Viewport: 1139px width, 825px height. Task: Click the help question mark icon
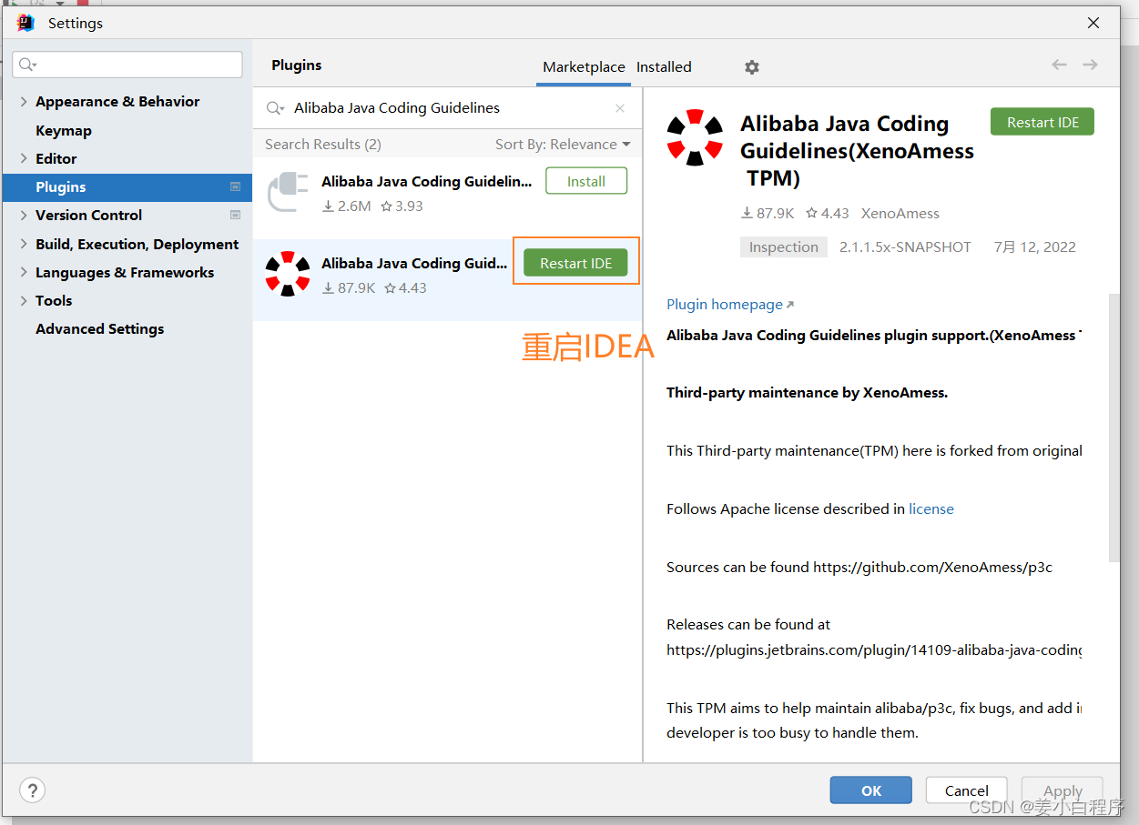tap(32, 790)
